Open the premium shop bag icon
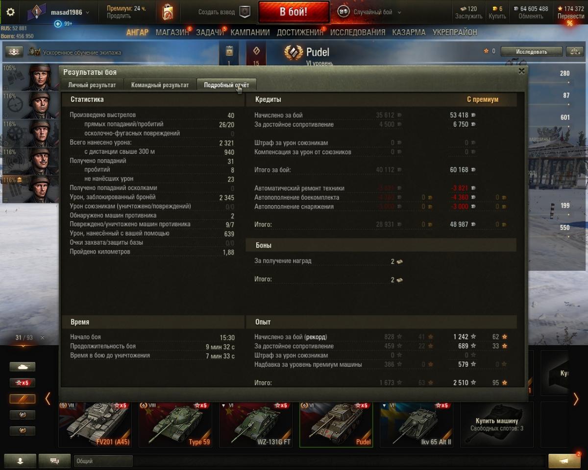588x470 pixels. tap(168, 12)
